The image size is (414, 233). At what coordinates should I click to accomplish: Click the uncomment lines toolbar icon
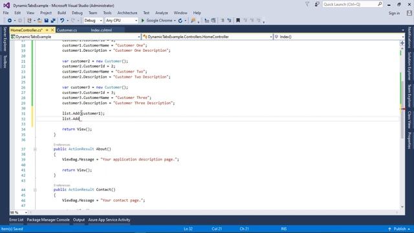pos(229,20)
